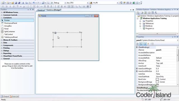
Task: Switch to the Form1.cs code tab
Action: click(41, 10)
